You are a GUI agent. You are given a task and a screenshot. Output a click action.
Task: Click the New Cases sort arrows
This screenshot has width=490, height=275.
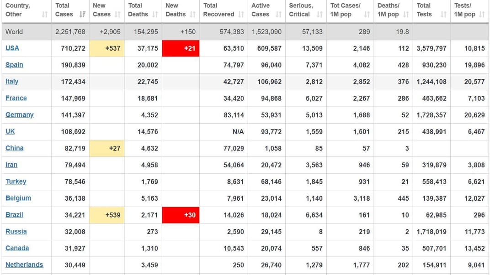click(117, 15)
